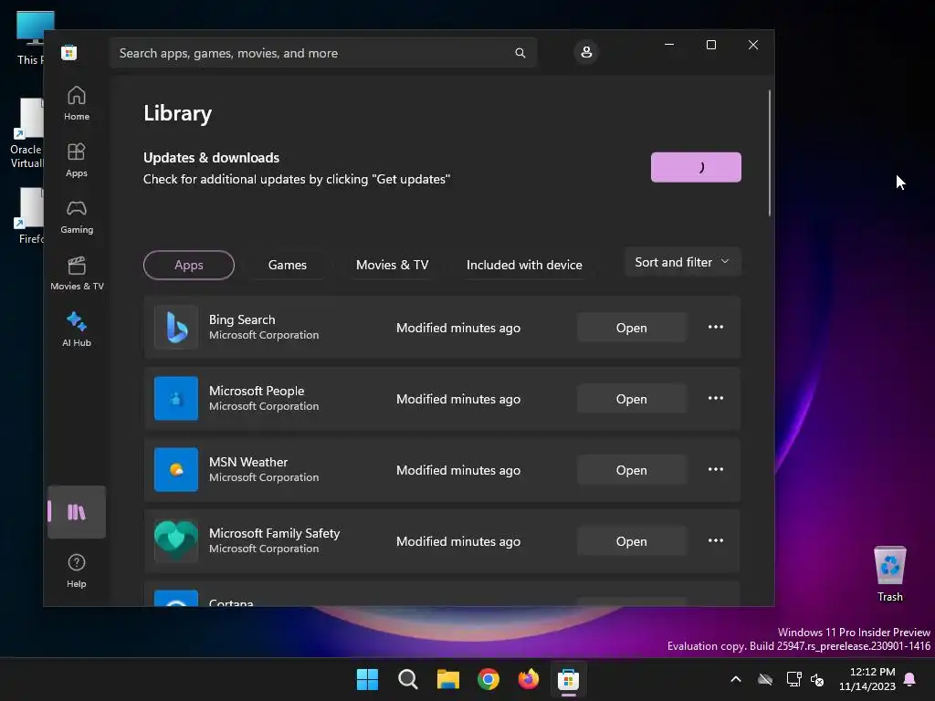Image resolution: width=935 pixels, height=701 pixels.
Task: Click the Microsoft People app icon
Action: 176,398
